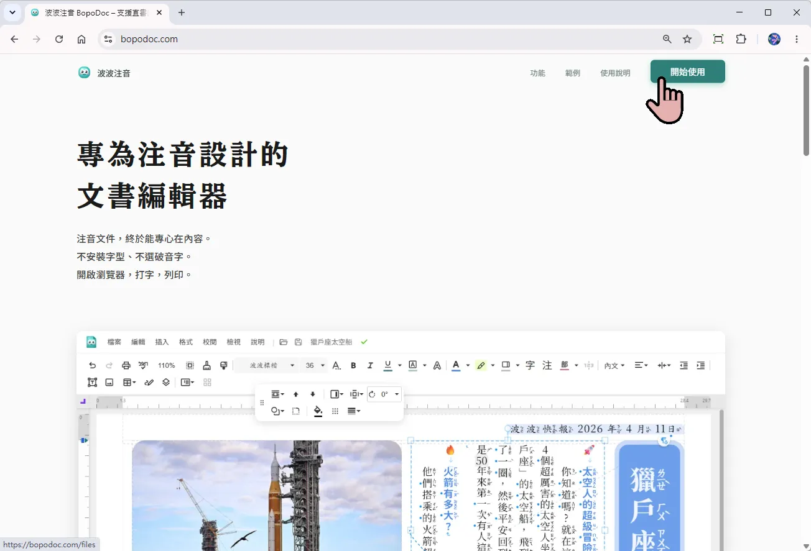Viewport: 811px width, 551px height.
Task: Open the 內文 paragraph style dropdown
Action: click(614, 365)
